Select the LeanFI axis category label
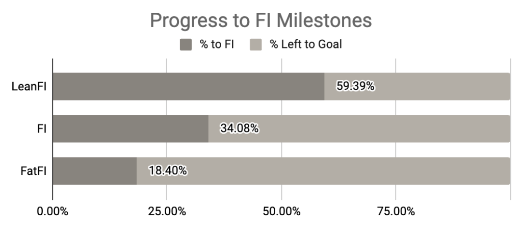Viewport: 522px width, 229px height. point(29,87)
